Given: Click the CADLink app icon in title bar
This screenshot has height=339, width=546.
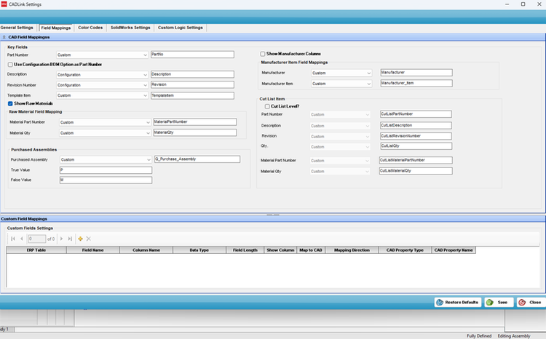Looking at the screenshot, I should coord(4,4).
